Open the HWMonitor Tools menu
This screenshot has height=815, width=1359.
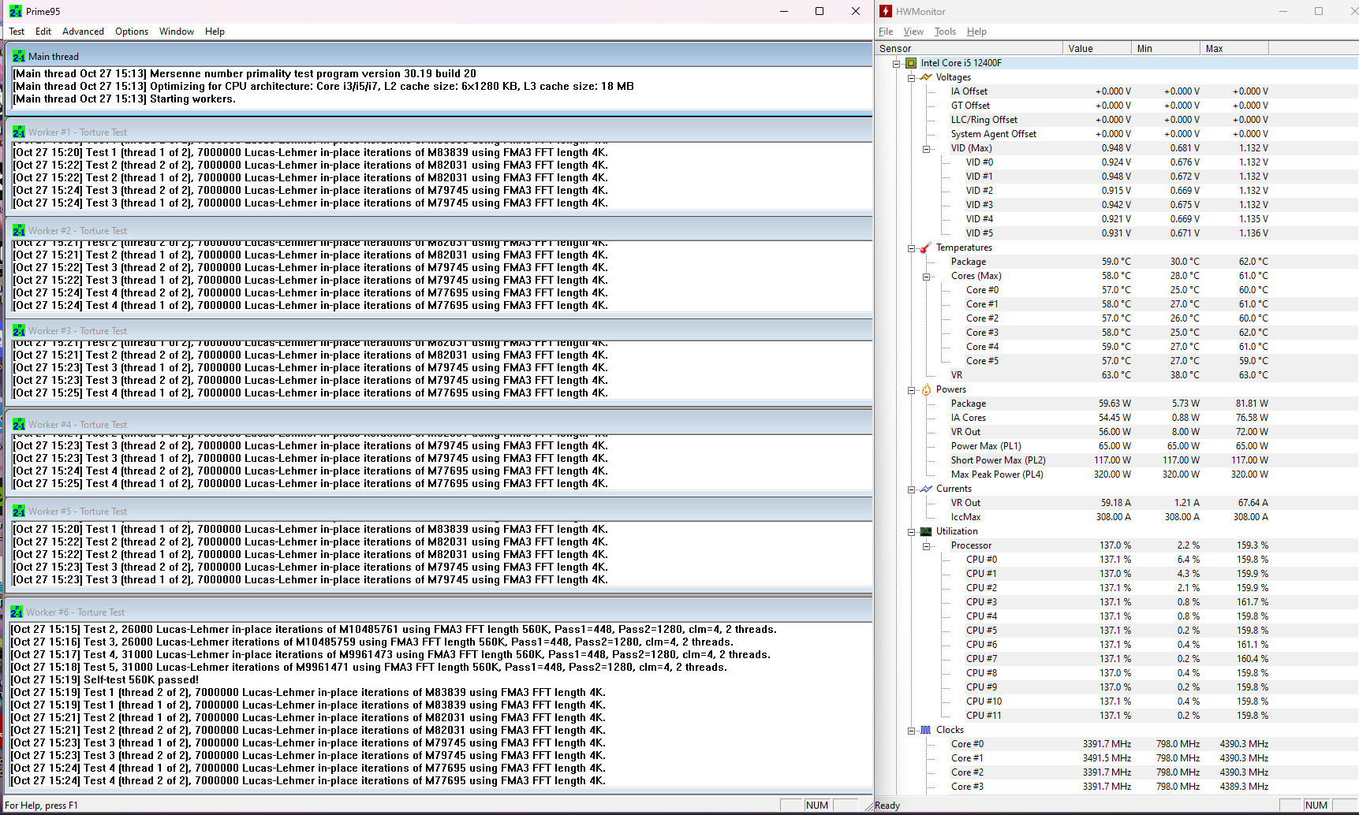945,32
